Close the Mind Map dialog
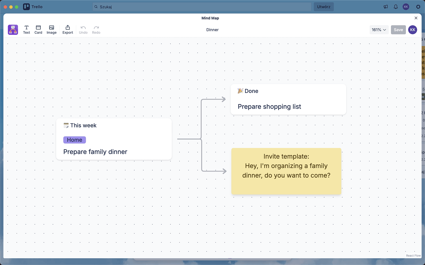This screenshot has height=265, width=425. [416, 18]
